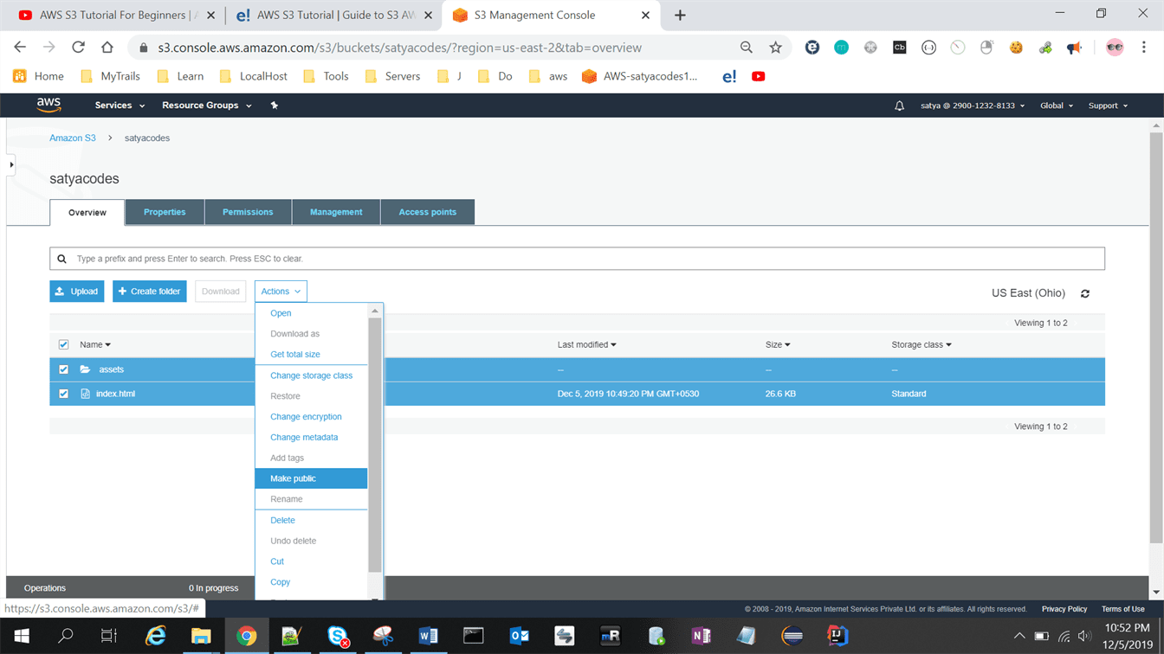Expand the left side navigation panel arrow

[10, 164]
